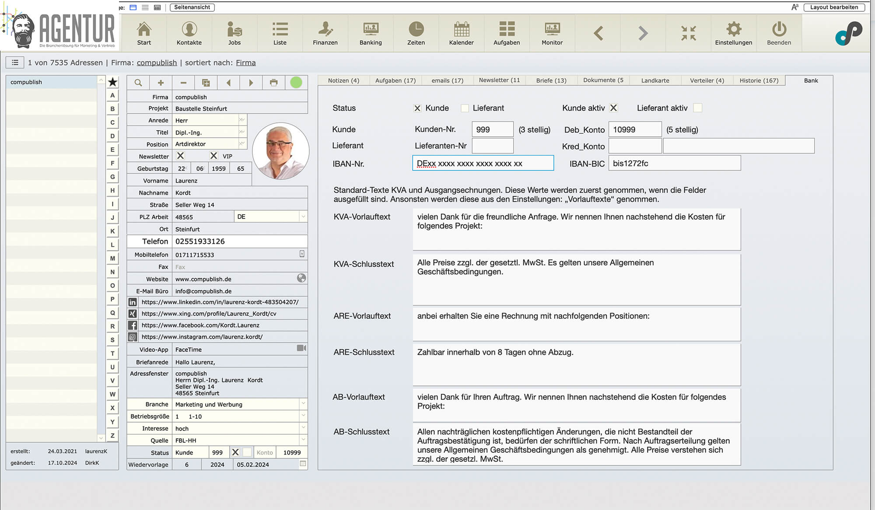Open Wiedervorlage date picker icon

[303, 464]
